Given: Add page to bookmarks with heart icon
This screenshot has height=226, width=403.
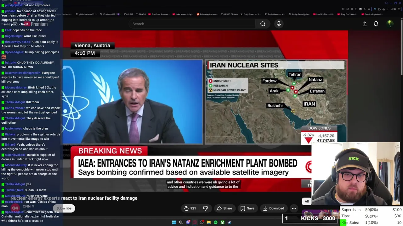Looking at the screenshot, I should click(369, 9).
